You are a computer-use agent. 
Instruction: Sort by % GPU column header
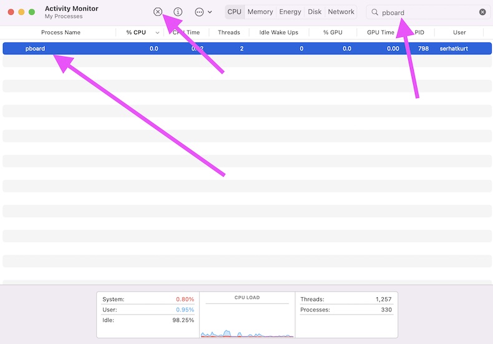(x=333, y=32)
